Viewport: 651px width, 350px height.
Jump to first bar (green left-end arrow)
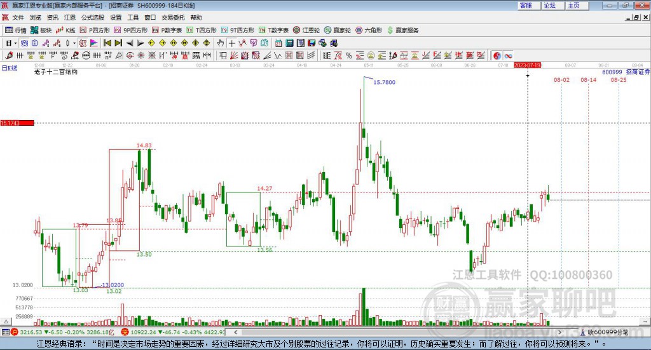point(107,43)
